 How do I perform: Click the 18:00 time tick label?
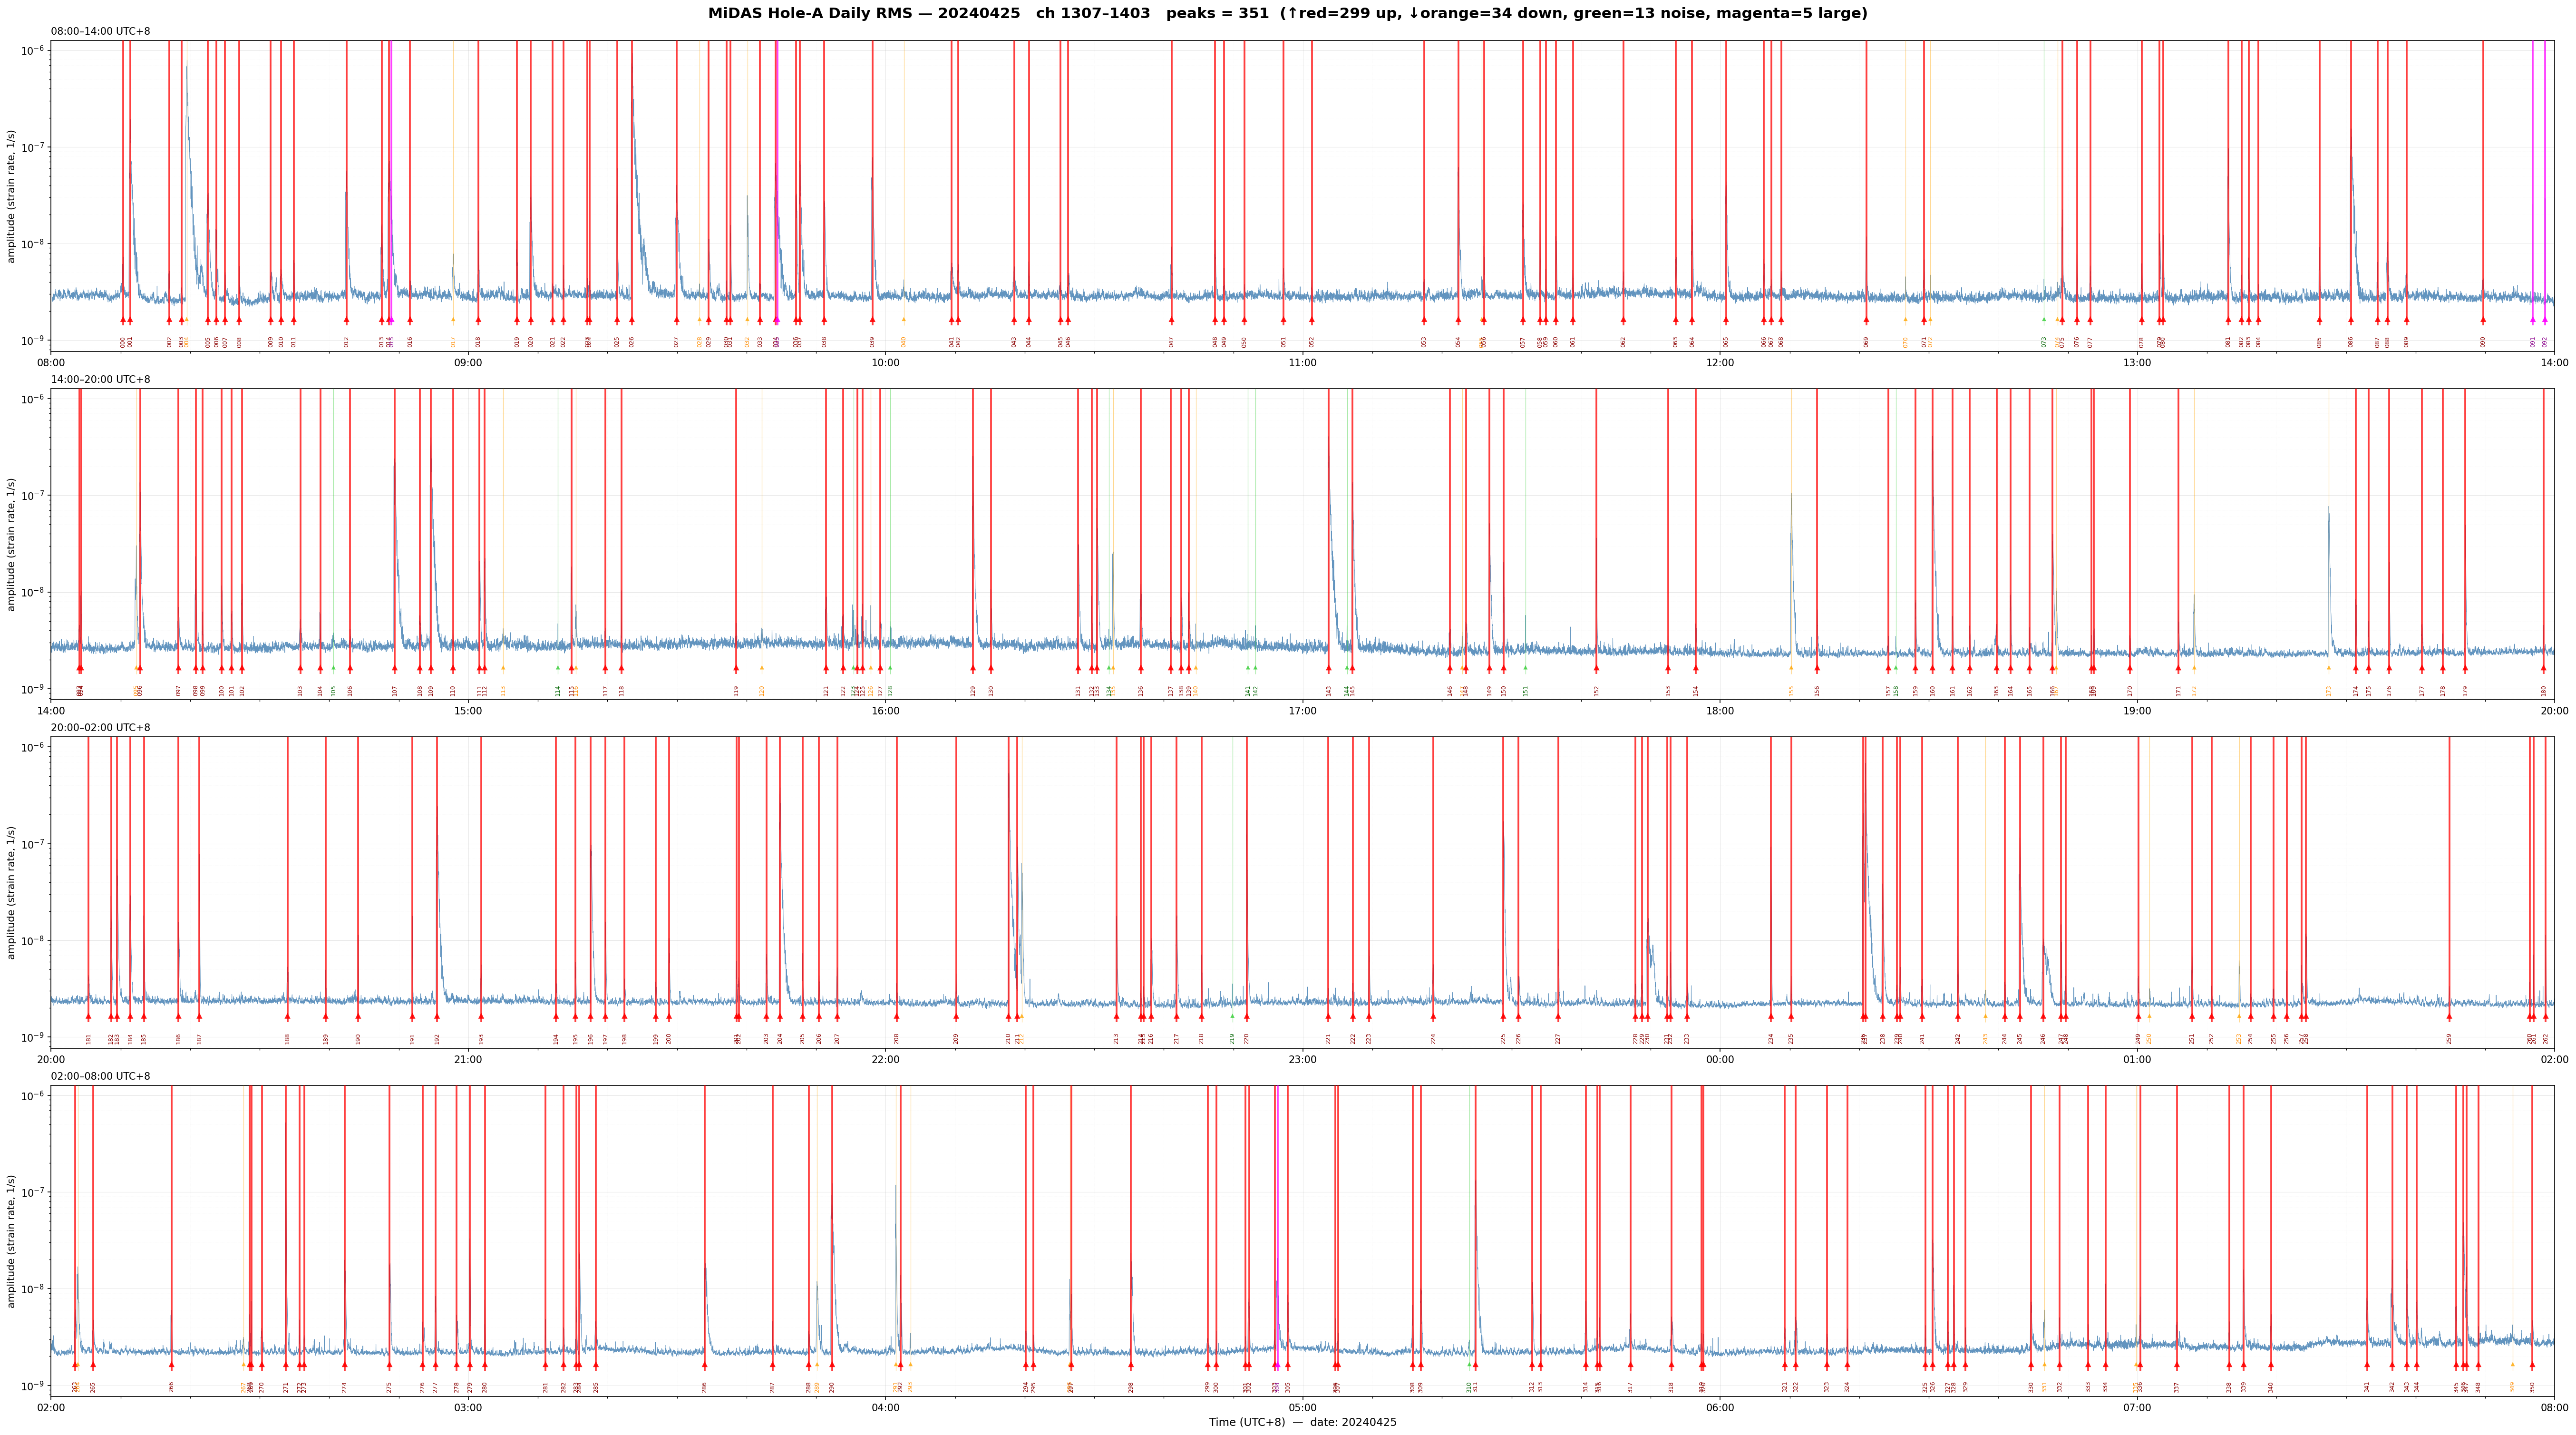pos(1720,711)
